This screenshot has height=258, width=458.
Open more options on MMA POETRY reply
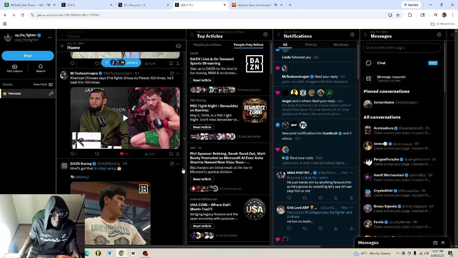coord(351,173)
